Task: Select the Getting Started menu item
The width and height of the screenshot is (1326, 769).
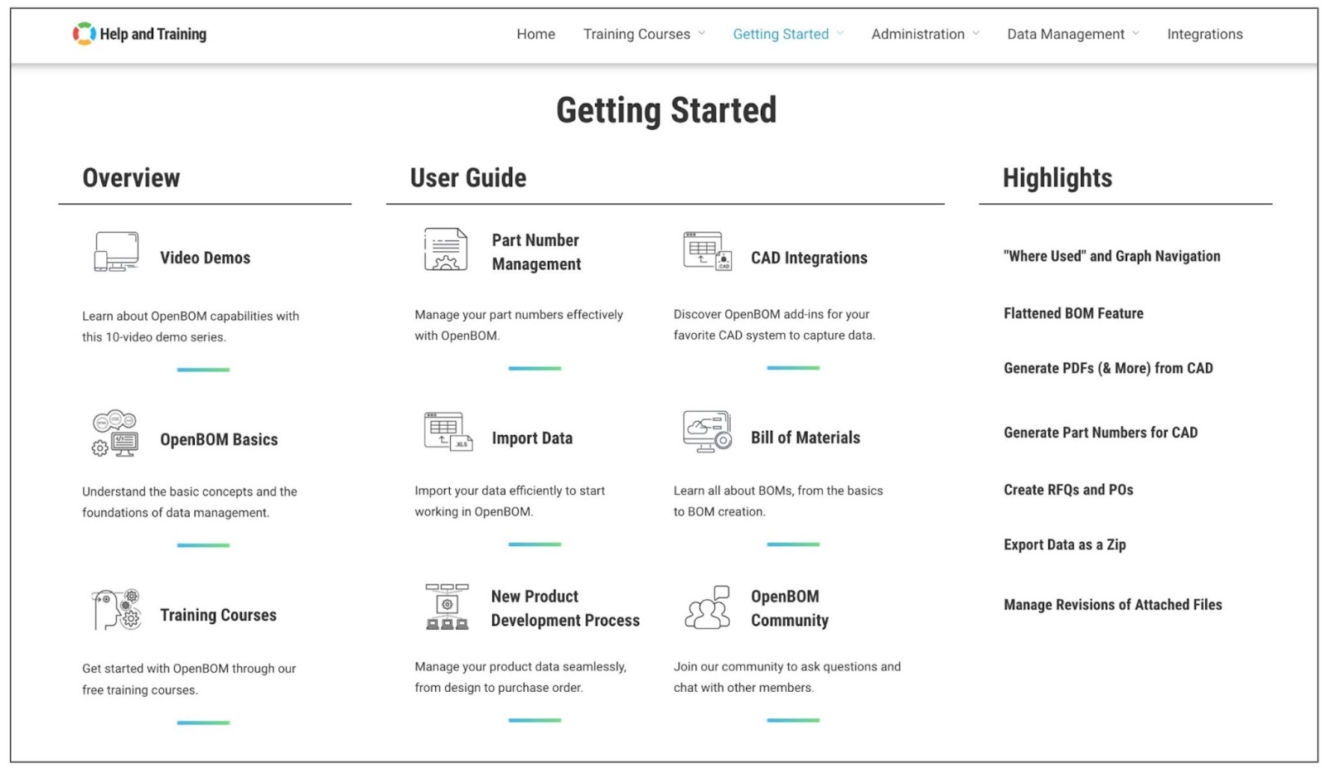Action: [781, 34]
